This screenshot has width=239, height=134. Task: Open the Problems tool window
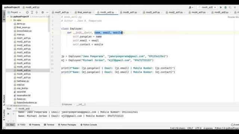click(35, 125)
